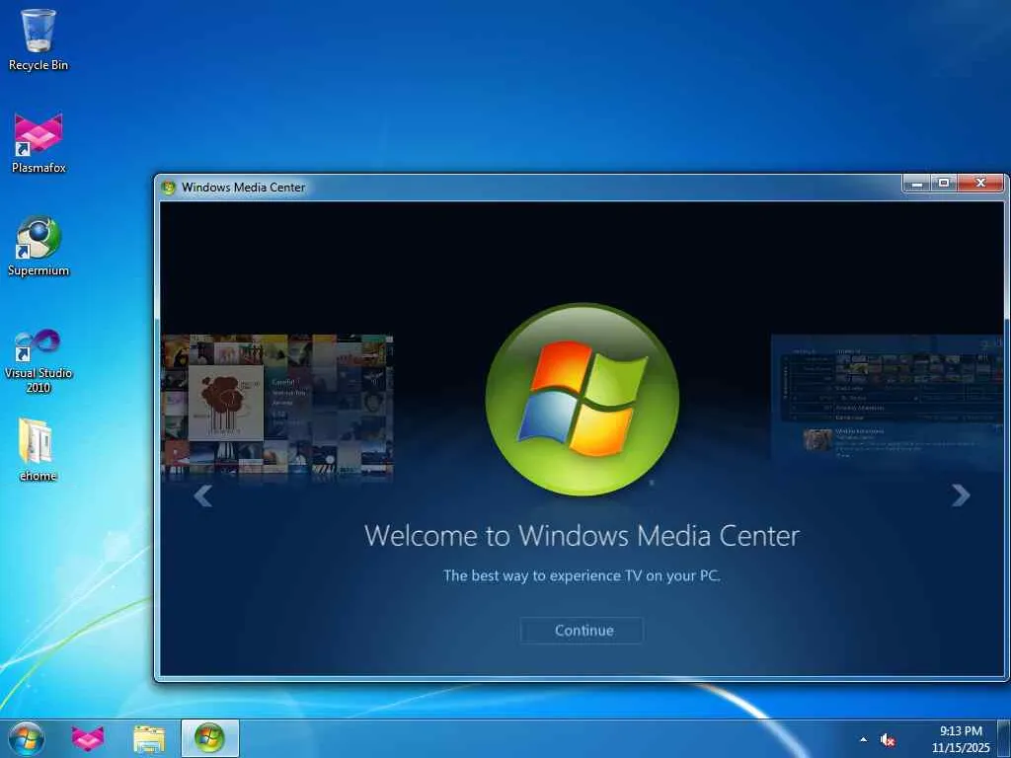Click the green Media Center logo orb
1011x758 pixels.
click(582, 400)
